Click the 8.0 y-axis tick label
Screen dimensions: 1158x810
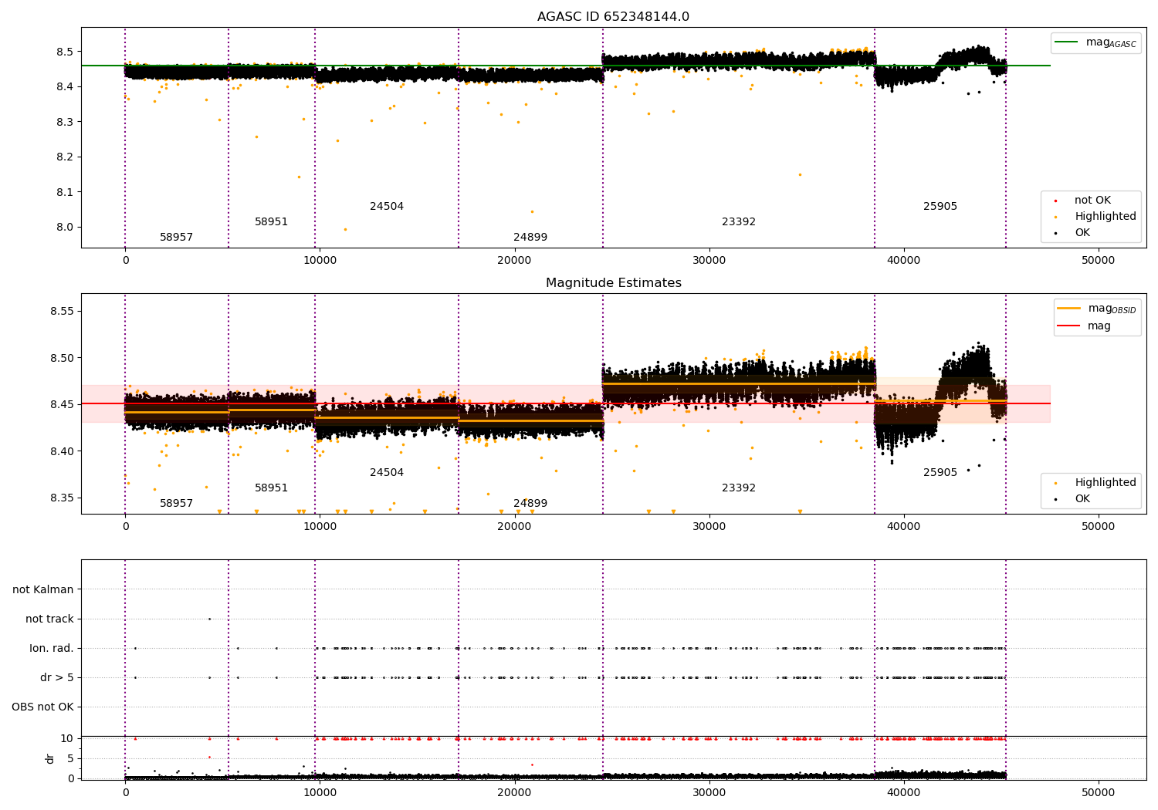(65, 227)
